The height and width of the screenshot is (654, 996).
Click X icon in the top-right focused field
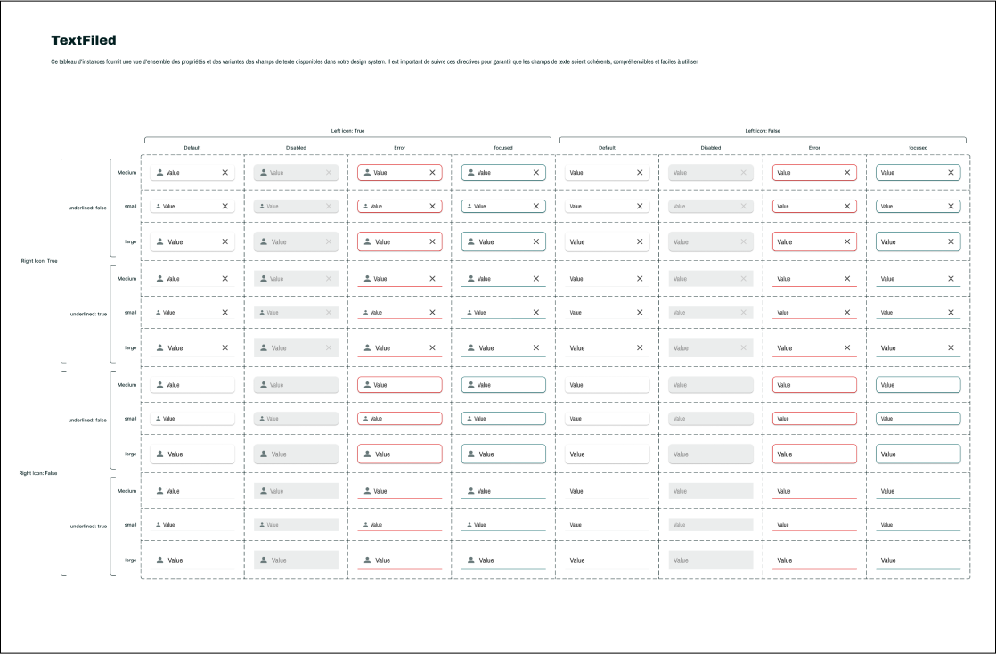[x=951, y=172]
